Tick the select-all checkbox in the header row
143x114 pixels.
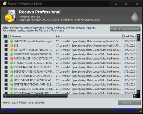[x=6, y=36]
